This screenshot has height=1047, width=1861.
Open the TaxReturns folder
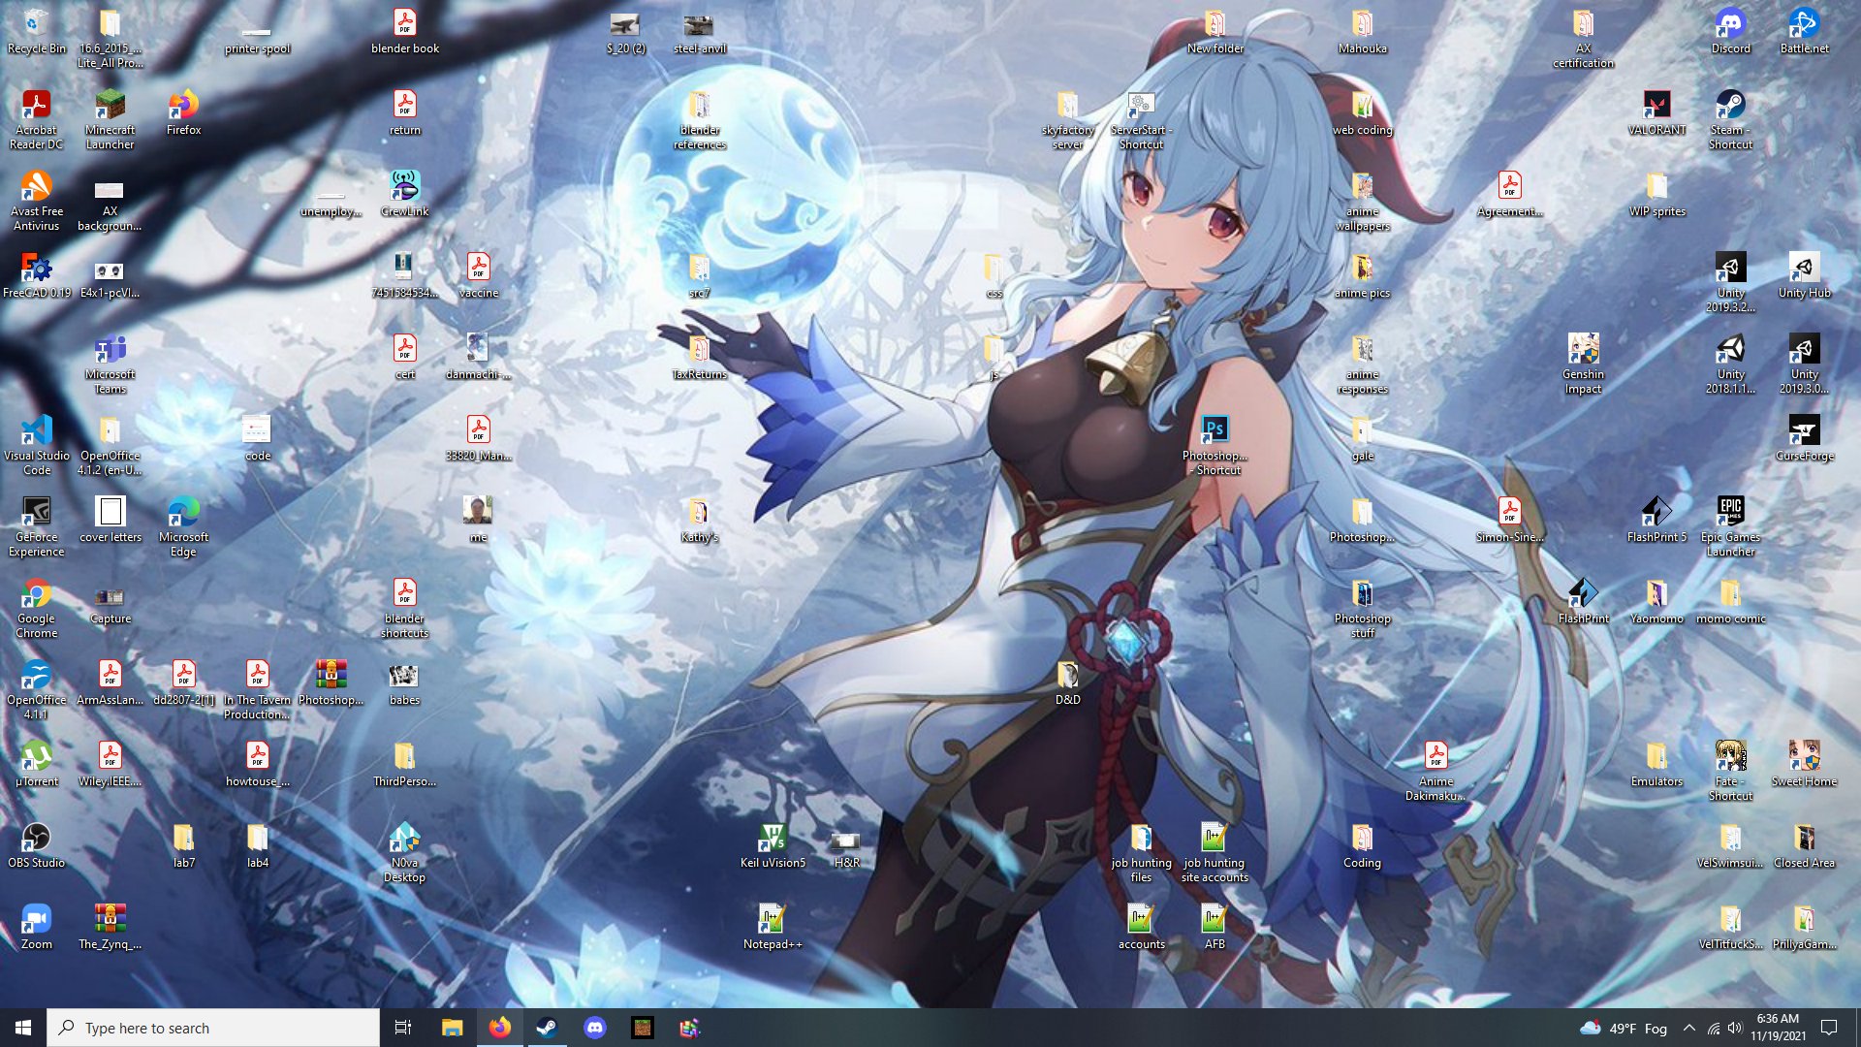(699, 357)
